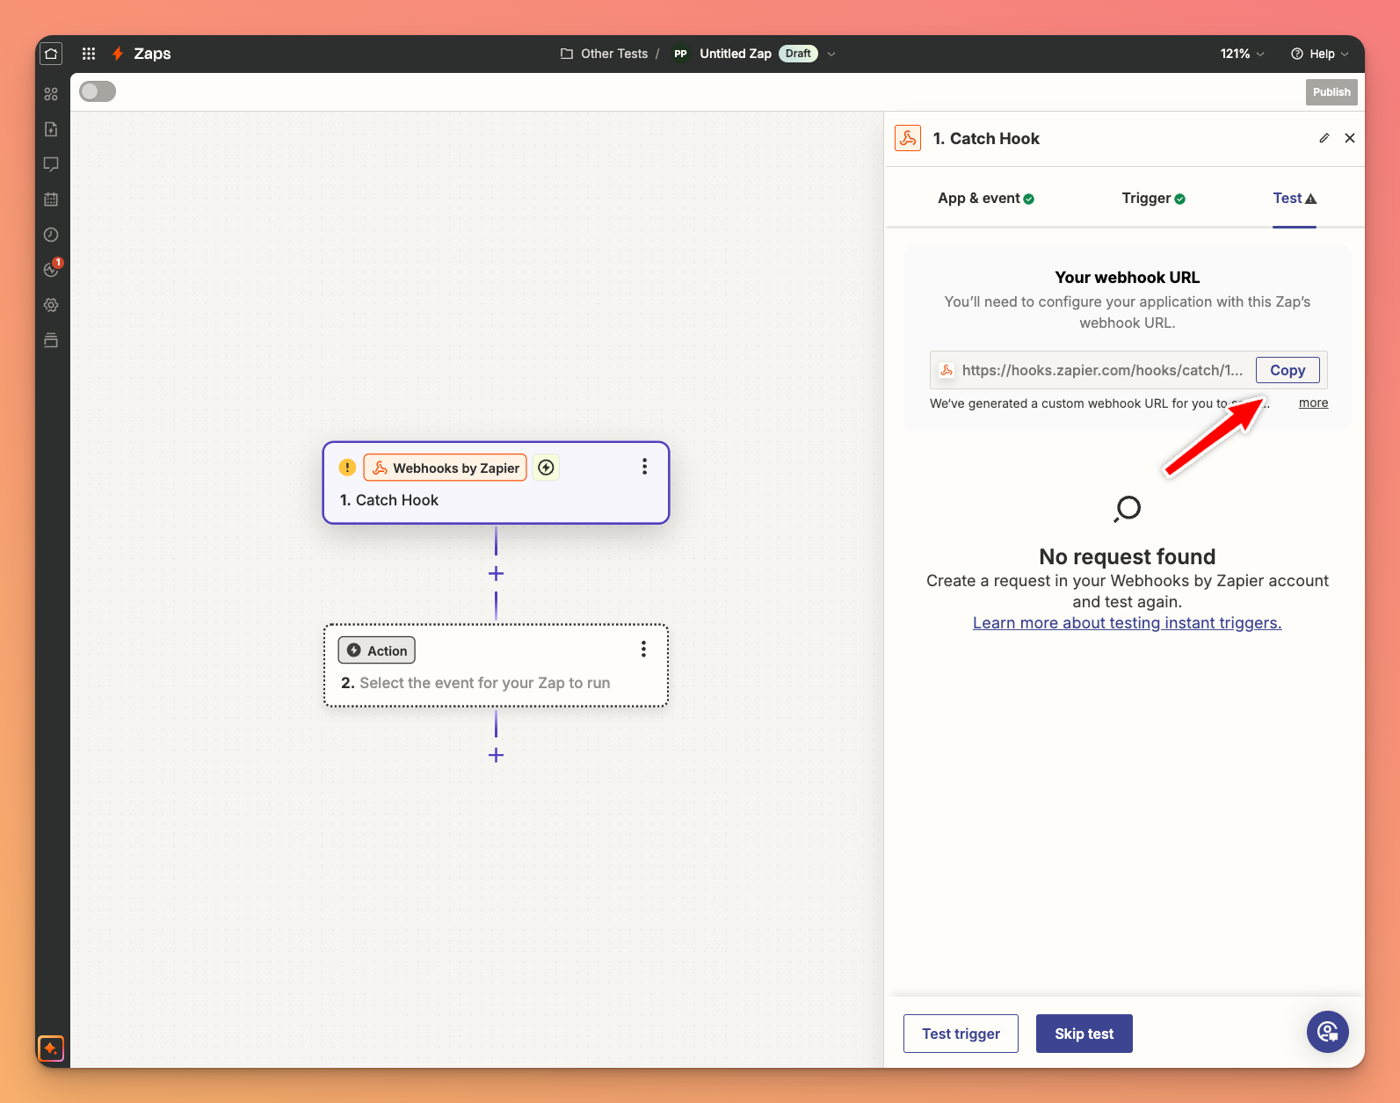Viewport: 1400px width, 1103px height.
Task: Click the home icon in top bar
Action: coord(51,54)
